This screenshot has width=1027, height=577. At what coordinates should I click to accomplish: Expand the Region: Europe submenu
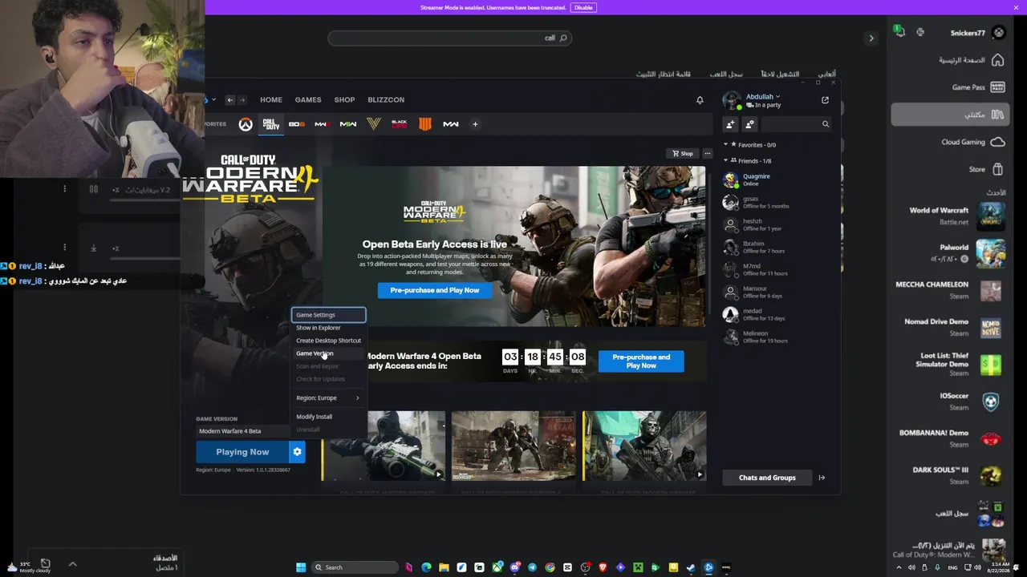pyautogui.click(x=328, y=397)
